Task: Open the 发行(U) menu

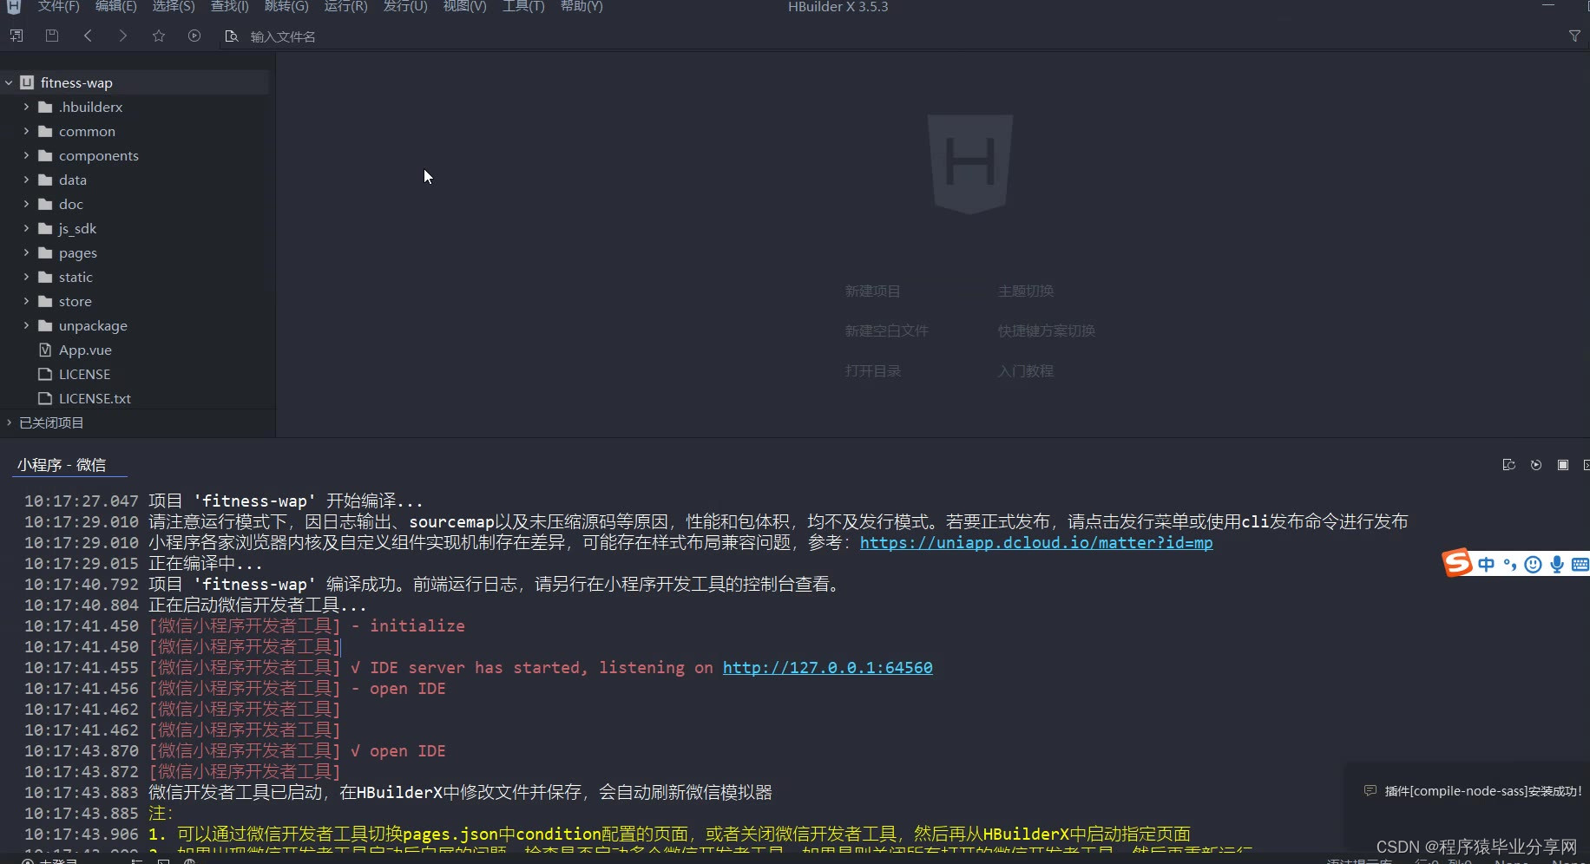Action: pyautogui.click(x=405, y=7)
